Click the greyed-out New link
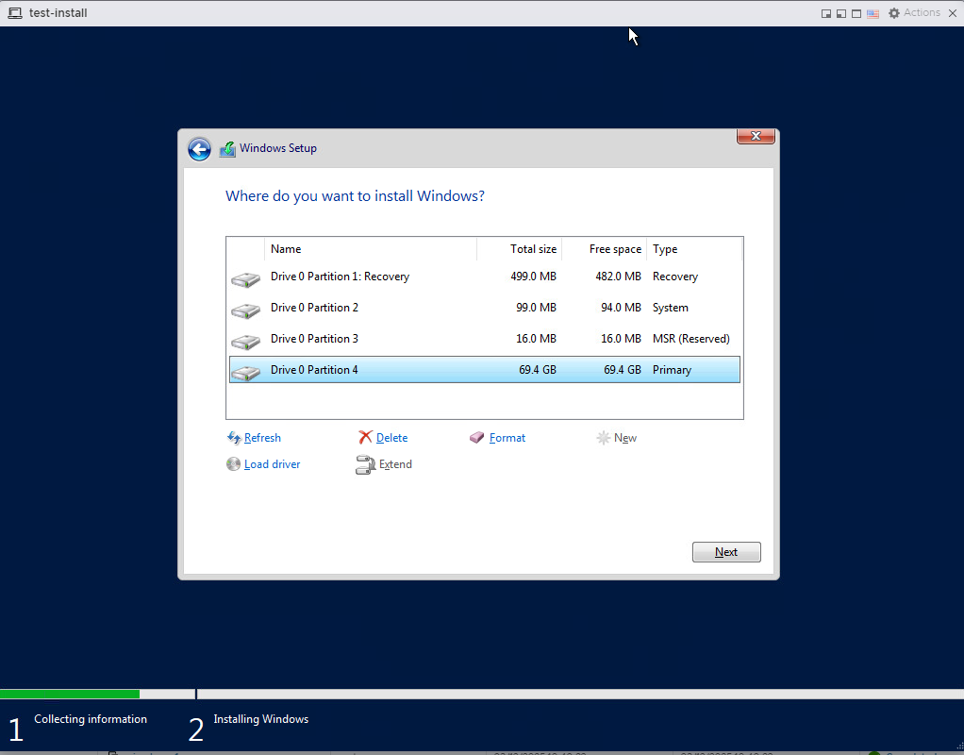The width and height of the screenshot is (964, 755). coord(625,438)
